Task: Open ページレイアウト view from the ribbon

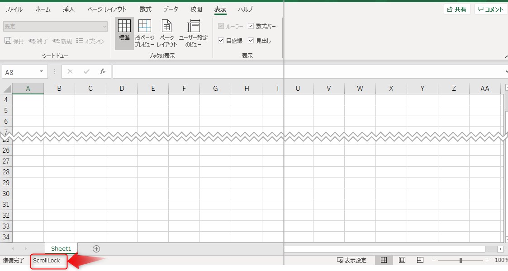Action: 167,32
